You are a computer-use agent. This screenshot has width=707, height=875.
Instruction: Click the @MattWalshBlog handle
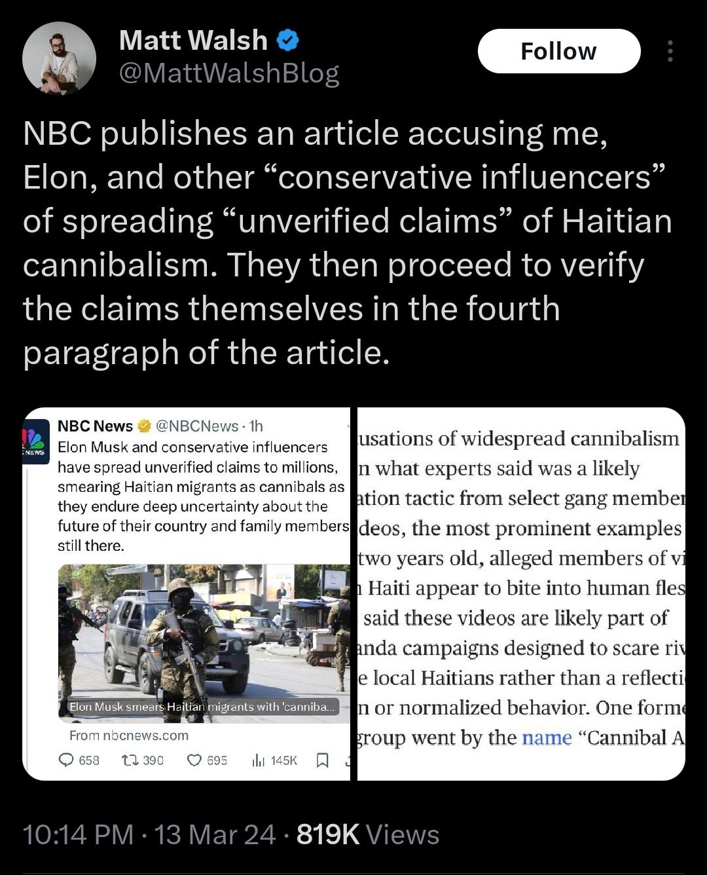pyautogui.click(x=229, y=73)
